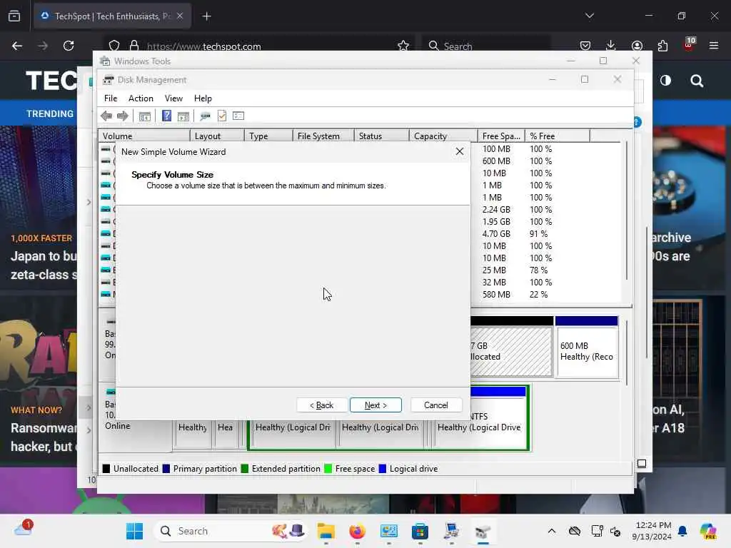Toggle TechSpot dark mode contrast icon

pyautogui.click(x=666, y=81)
